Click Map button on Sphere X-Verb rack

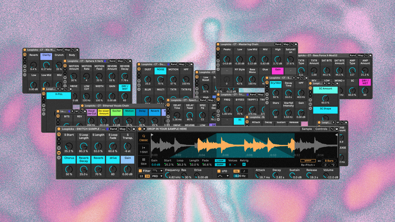click(120, 61)
